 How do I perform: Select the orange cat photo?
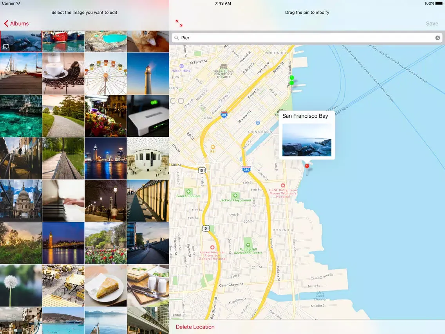pos(148,41)
